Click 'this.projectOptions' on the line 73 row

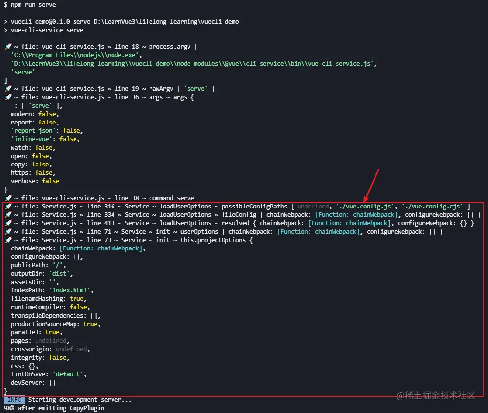click(213, 240)
